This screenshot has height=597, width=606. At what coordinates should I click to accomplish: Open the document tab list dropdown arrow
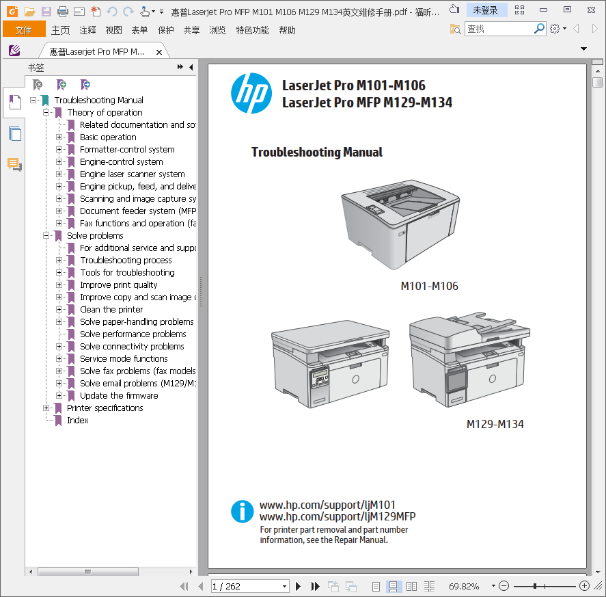click(x=583, y=49)
